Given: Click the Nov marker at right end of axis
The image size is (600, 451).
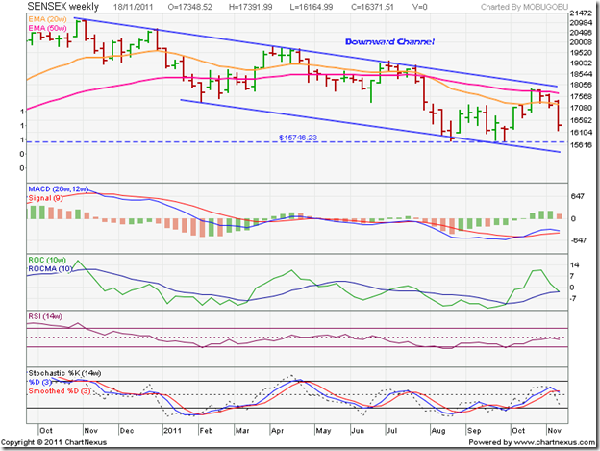Looking at the screenshot, I should click(x=554, y=431).
